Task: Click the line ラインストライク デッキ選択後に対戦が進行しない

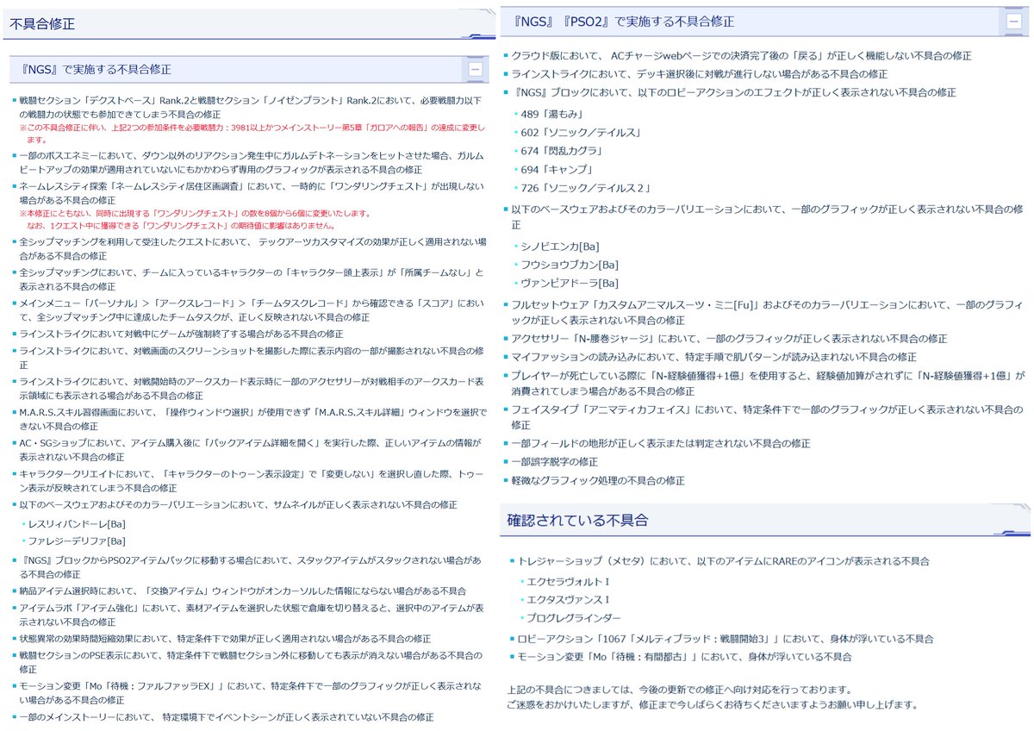Action: tap(699, 74)
